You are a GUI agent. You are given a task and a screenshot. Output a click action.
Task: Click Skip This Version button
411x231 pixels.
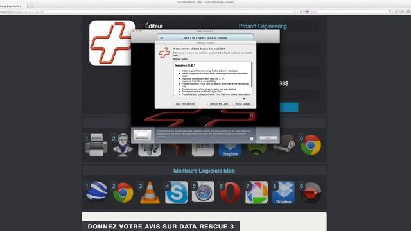pos(185,104)
